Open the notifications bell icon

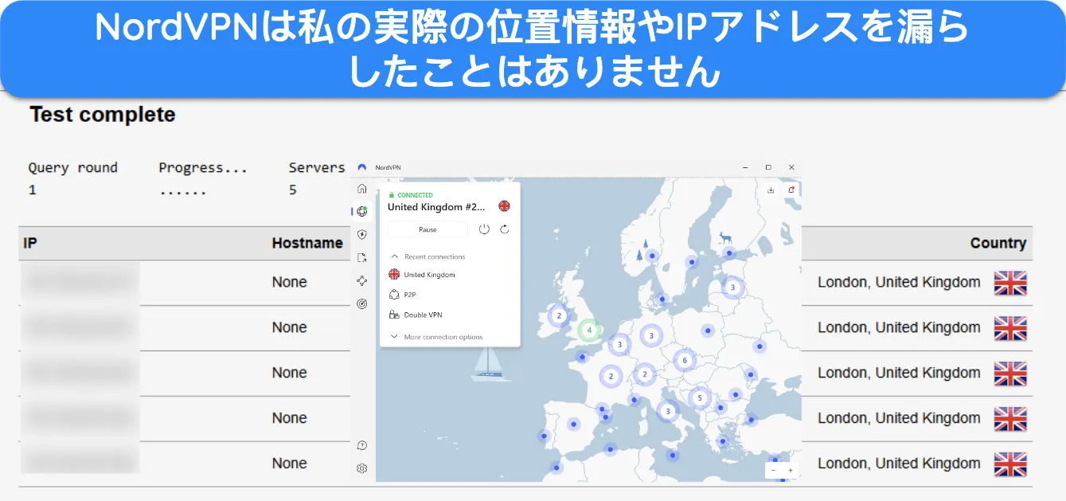click(x=791, y=190)
